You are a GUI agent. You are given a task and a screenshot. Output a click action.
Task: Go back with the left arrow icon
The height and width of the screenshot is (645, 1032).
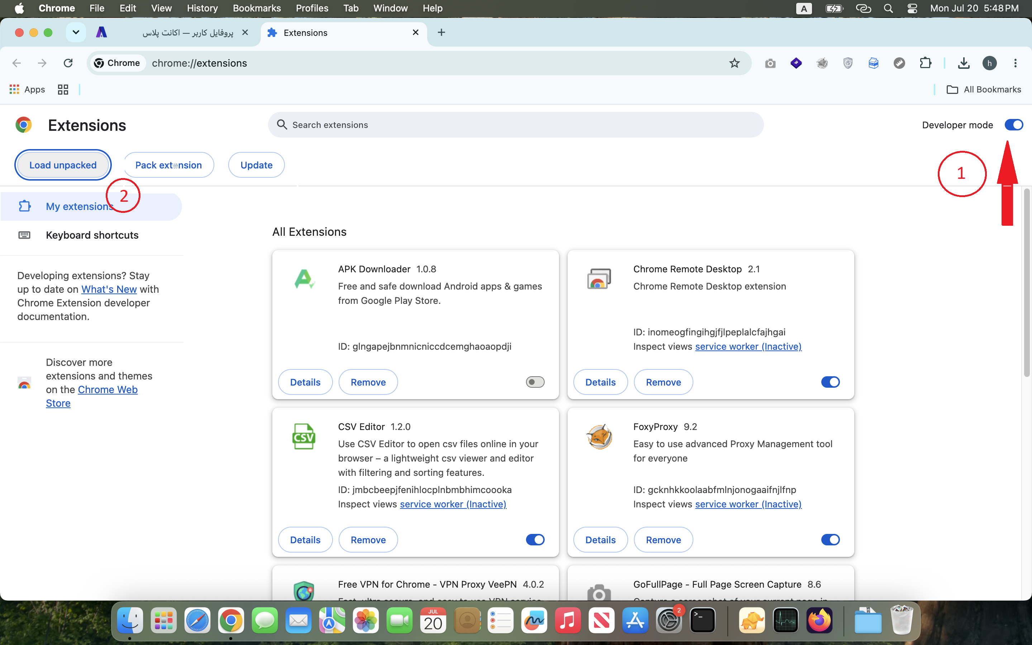(16, 63)
